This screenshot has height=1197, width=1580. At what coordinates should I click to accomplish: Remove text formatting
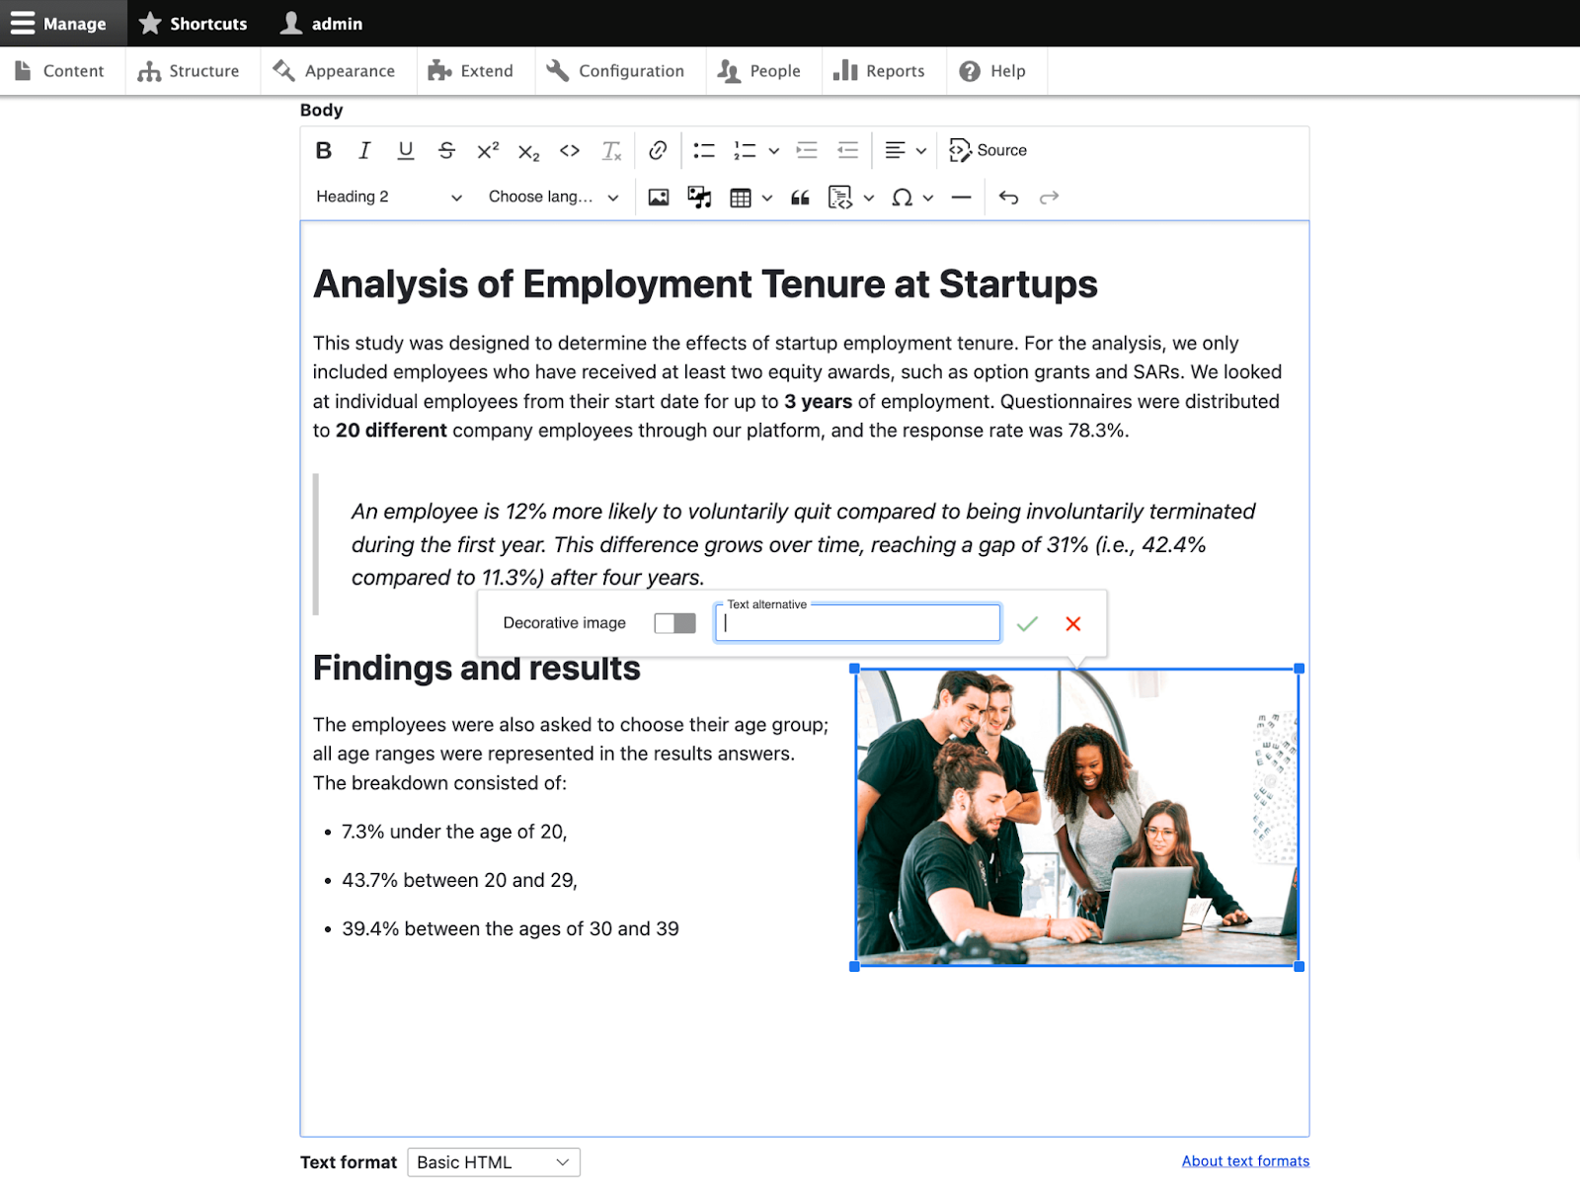(611, 150)
